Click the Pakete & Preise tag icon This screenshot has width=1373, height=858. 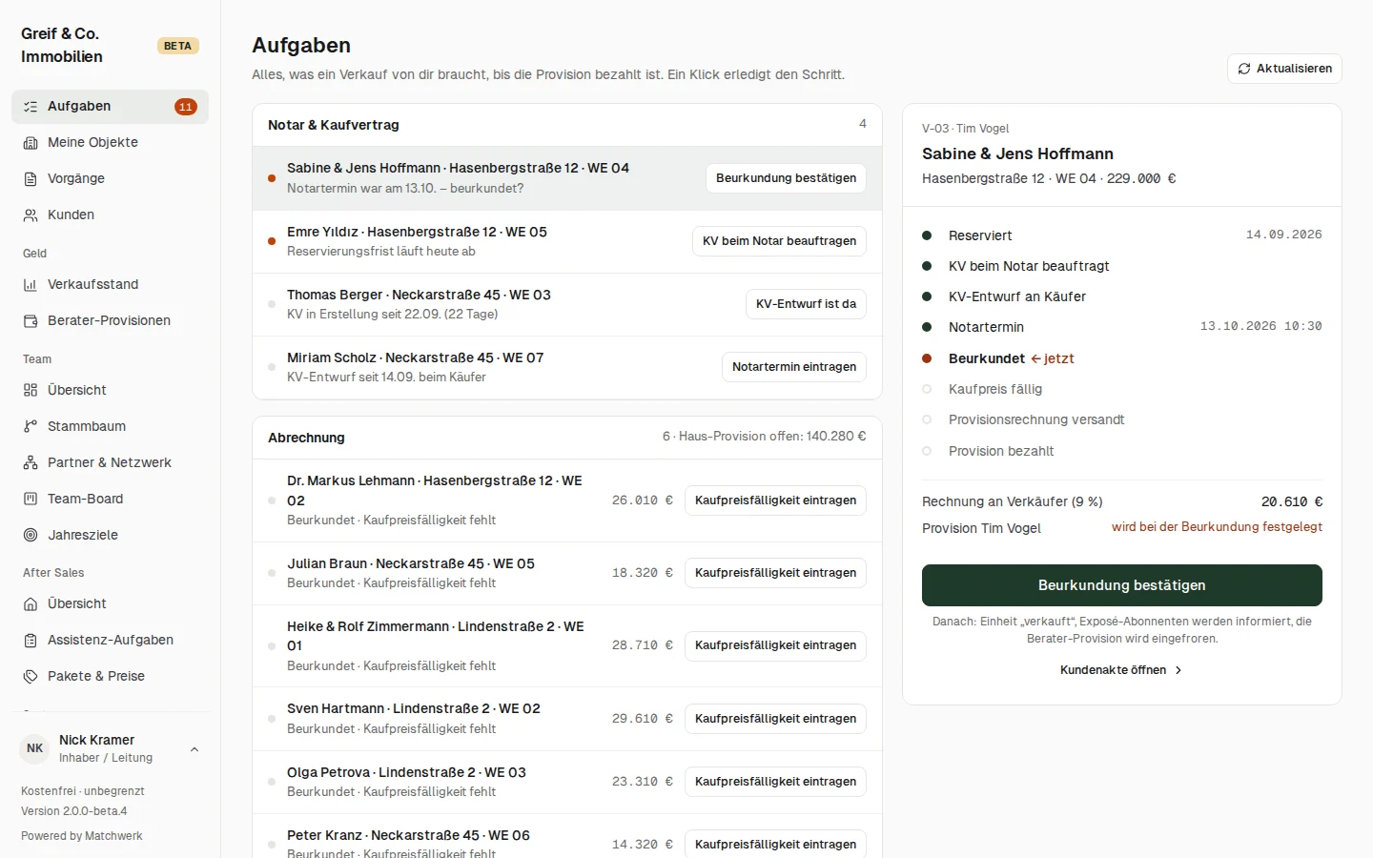pyautogui.click(x=31, y=677)
